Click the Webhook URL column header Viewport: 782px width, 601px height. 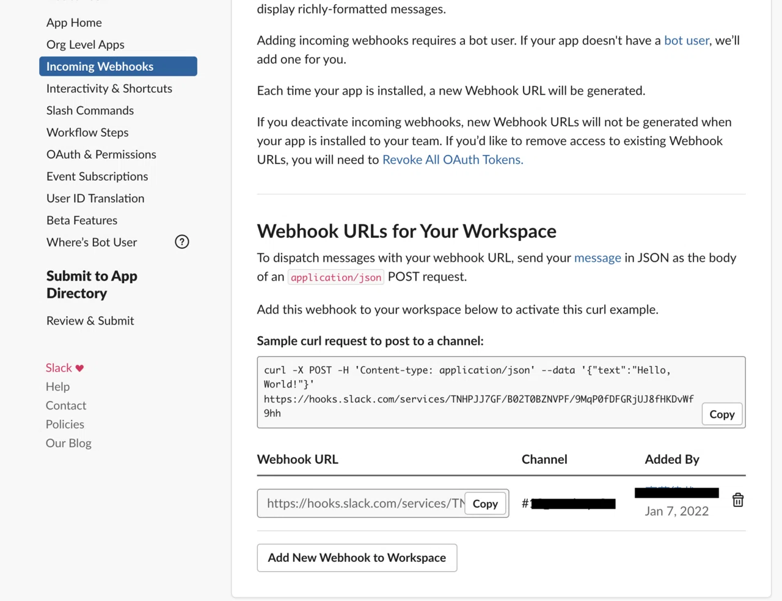coord(298,459)
